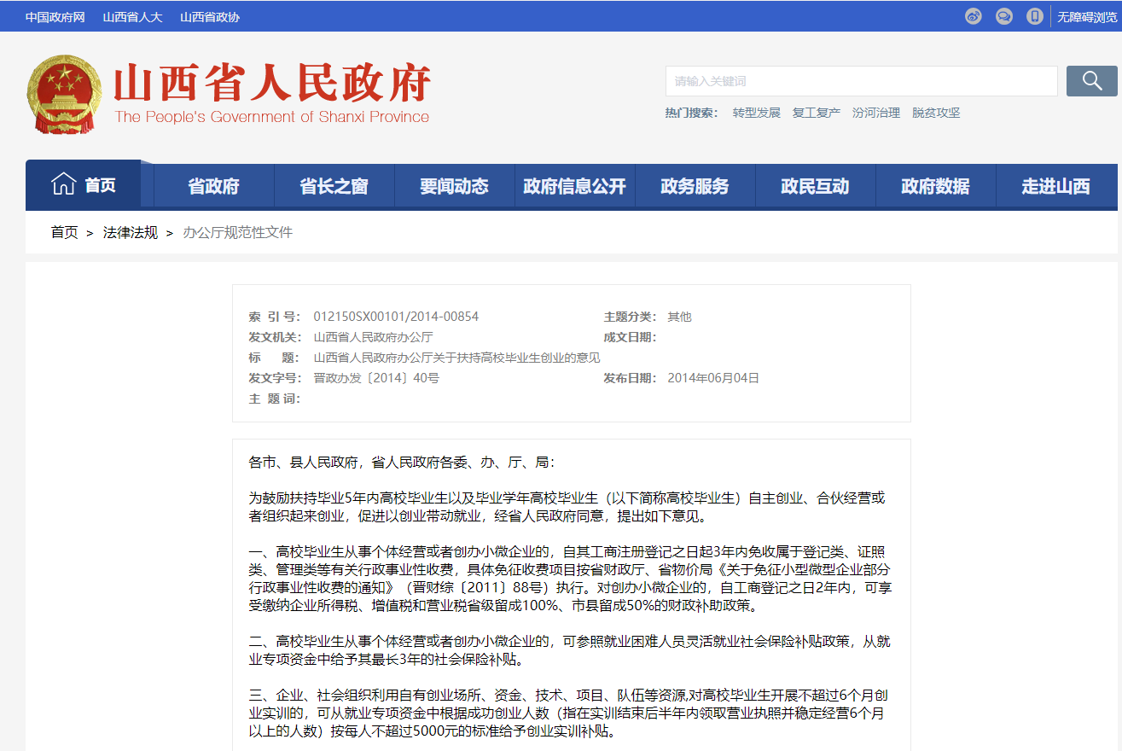Click the house icon beside 首页
Image resolution: width=1122 pixels, height=751 pixels.
coord(64,184)
